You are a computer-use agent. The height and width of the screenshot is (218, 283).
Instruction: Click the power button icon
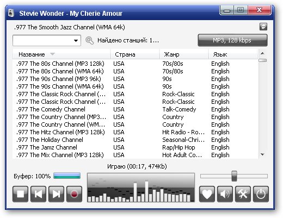click(261, 194)
